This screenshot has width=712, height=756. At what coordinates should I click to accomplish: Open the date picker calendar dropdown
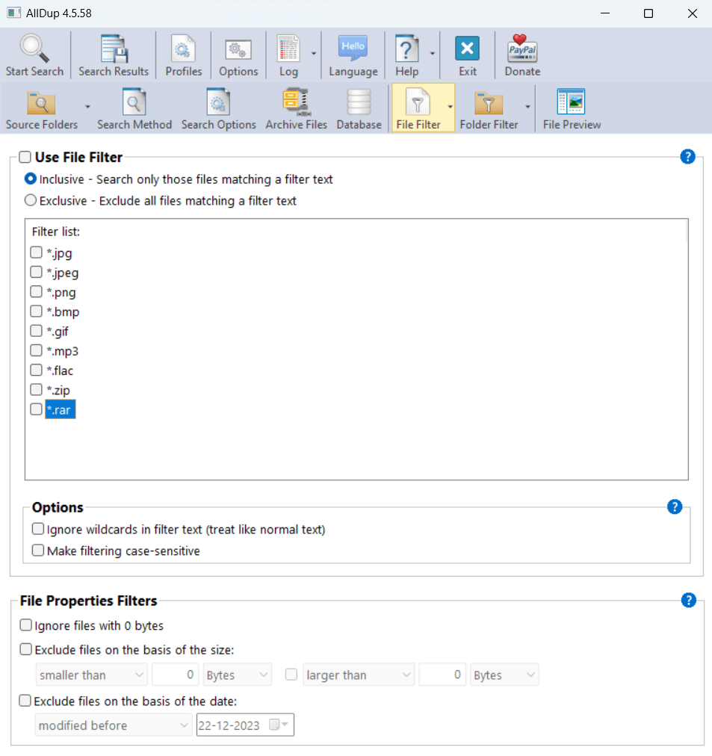pyautogui.click(x=279, y=725)
